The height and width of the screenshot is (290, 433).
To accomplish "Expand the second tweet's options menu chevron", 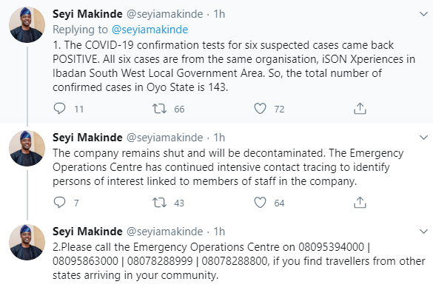I will click(423, 137).
